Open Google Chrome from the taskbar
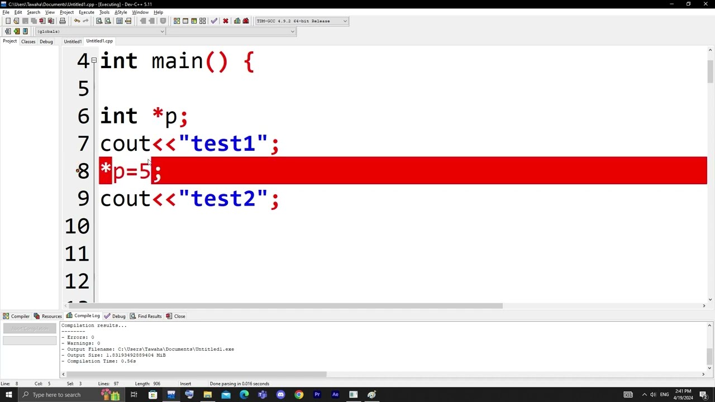 tap(299, 395)
